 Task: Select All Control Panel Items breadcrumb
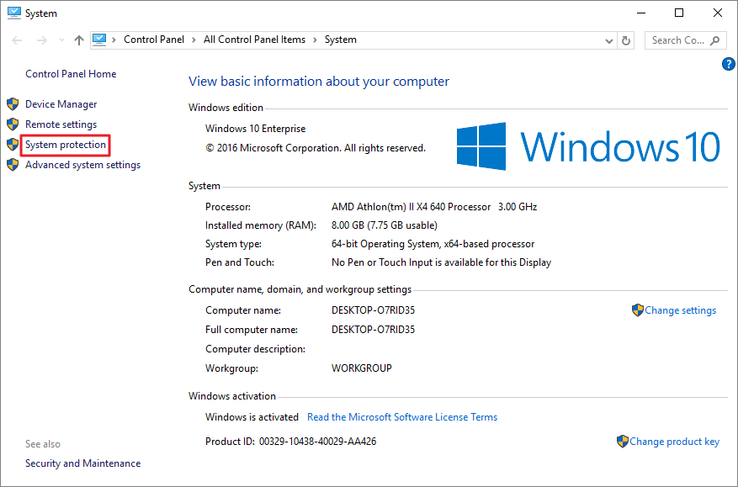point(254,40)
